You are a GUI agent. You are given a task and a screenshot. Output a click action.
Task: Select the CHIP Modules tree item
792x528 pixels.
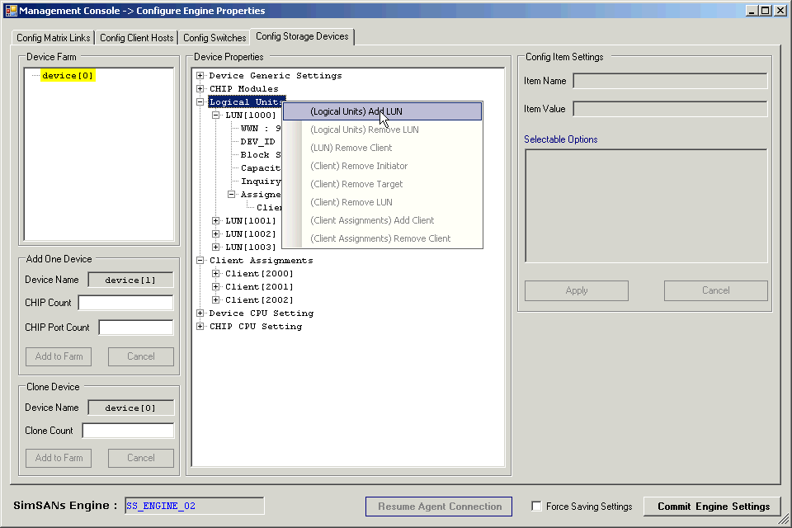pyautogui.click(x=244, y=88)
